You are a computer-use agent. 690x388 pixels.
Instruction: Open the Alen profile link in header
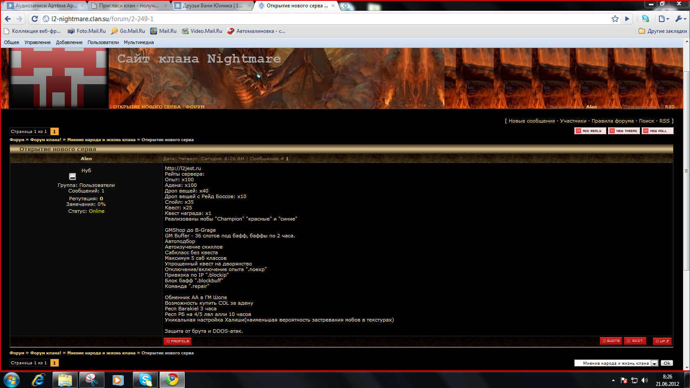(x=592, y=107)
